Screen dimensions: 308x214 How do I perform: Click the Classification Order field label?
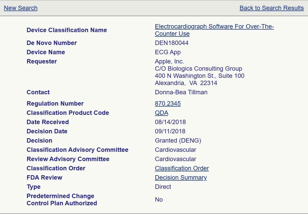click(x=56, y=168)
